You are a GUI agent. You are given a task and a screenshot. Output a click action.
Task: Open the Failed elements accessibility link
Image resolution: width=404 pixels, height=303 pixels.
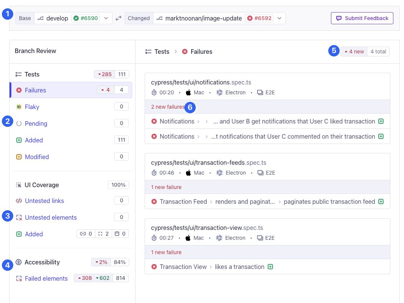click(x=46, y=278)
